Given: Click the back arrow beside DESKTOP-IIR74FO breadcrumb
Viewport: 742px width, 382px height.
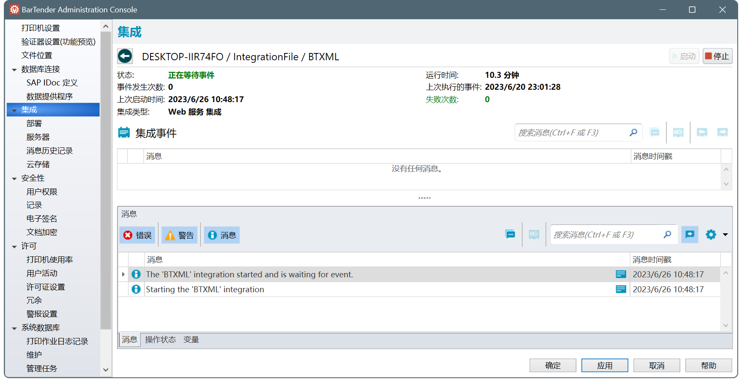Looking at the screenshot, I should point(125,56).
